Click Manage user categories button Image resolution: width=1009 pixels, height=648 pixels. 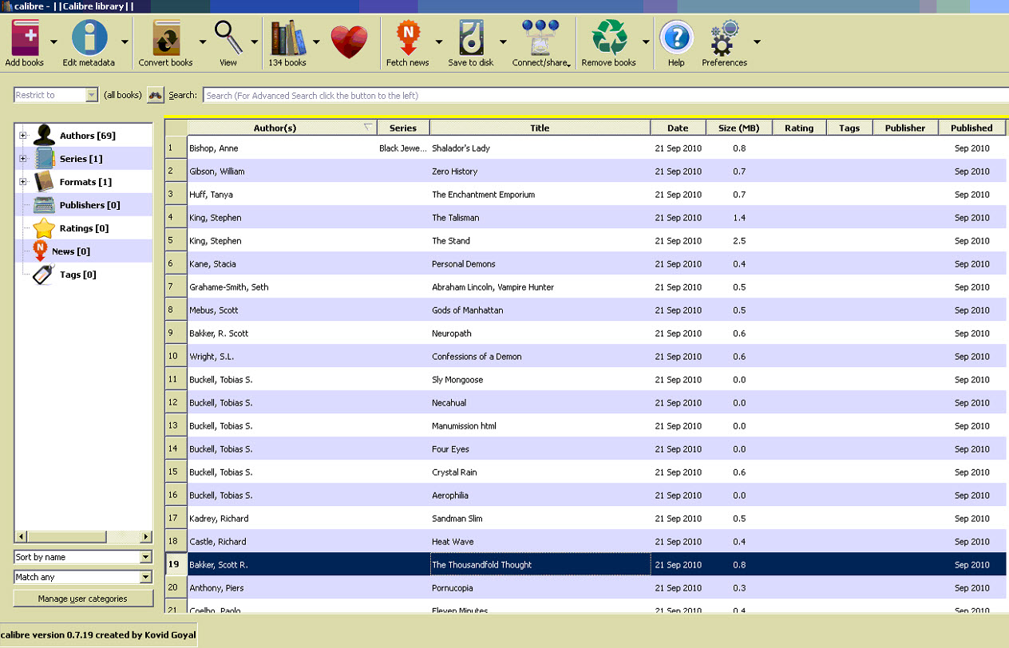82,599
